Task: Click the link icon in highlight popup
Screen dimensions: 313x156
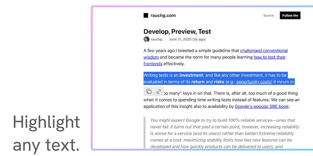Action: click(159, 91)
